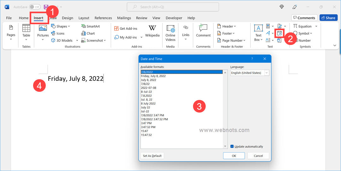Open the Links dropdown
341x171 pixels.
pyautogui.click(x=185, y=33)
